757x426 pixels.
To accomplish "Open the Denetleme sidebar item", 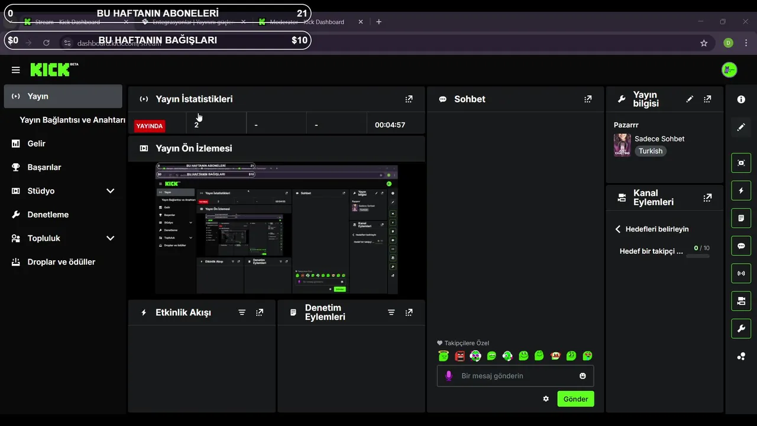I will (x=63, y=215).
